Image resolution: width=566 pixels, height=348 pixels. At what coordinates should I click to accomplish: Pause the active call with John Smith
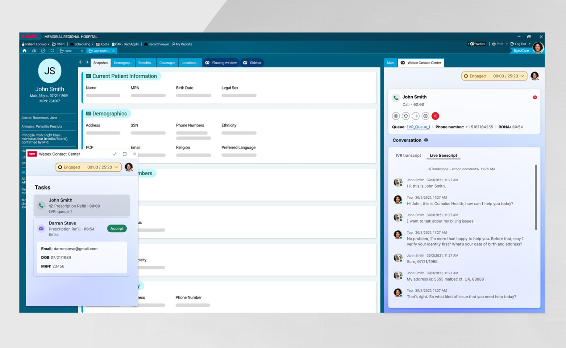tap(396, 116)
